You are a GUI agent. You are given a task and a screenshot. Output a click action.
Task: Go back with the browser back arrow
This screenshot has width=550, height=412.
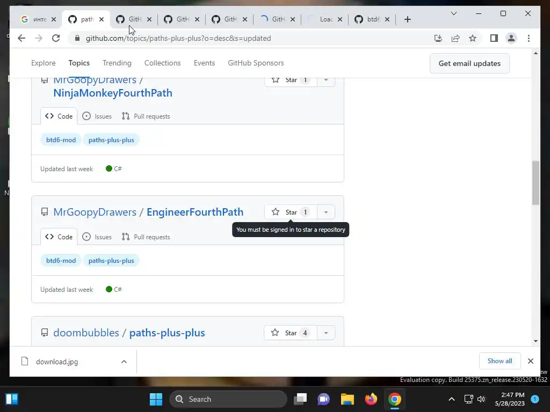pos(21,38)
